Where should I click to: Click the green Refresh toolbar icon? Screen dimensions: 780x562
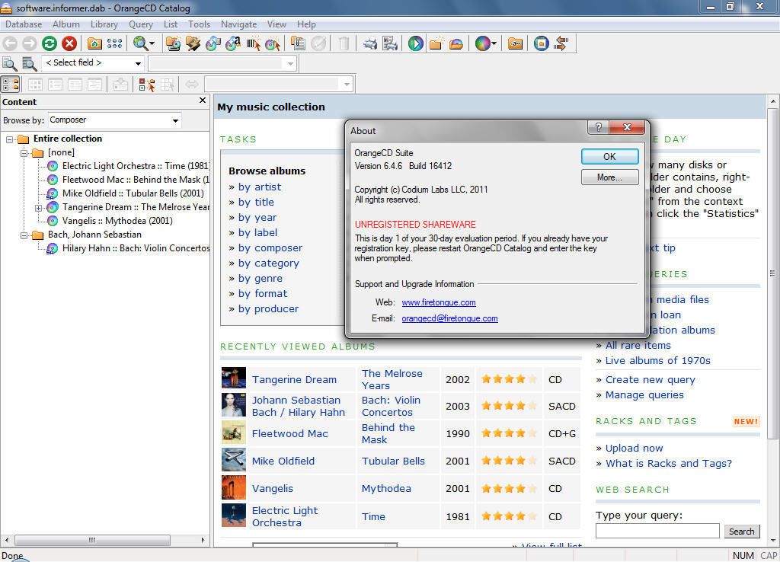50,43
